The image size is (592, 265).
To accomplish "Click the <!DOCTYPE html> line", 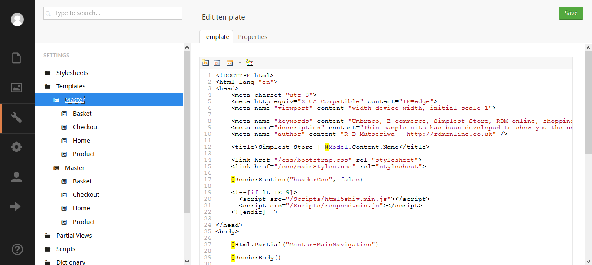I will click(x=244, y=75).
